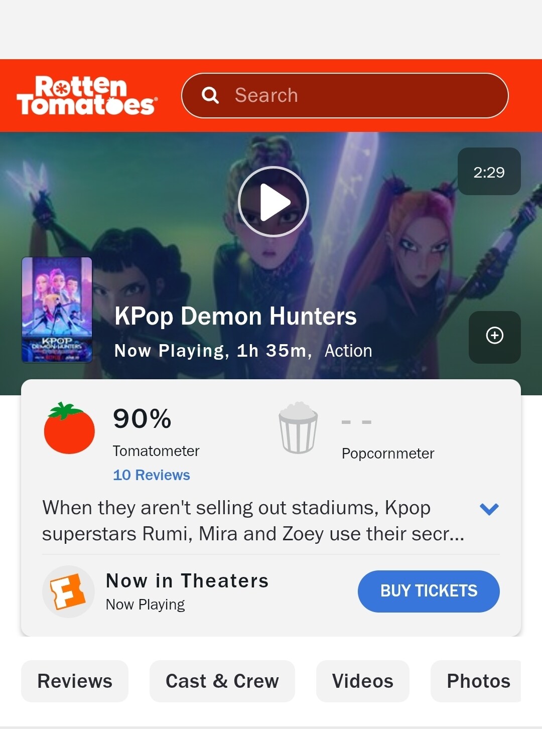Viewport: 542px width, 754px height.
Task: Expand the movie synopsis with chevron
Action: point(489,509)
